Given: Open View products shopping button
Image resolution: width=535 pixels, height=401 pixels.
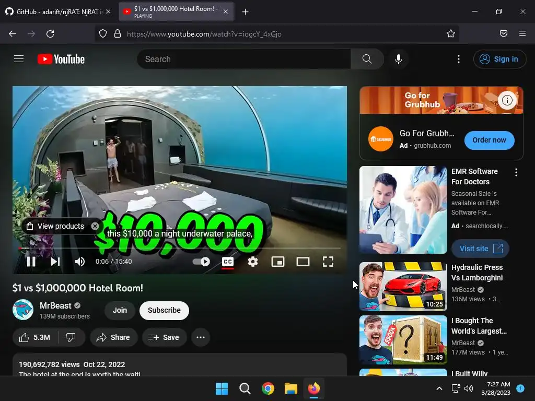Looking at the screenshot, I should pos(56,226).
